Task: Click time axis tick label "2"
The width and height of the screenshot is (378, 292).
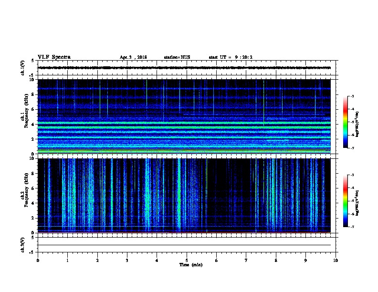Action: click(97, 261)
